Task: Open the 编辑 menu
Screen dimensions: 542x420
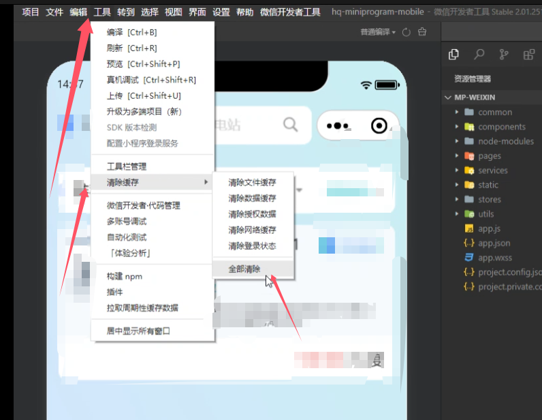Action: click(78, 12)
